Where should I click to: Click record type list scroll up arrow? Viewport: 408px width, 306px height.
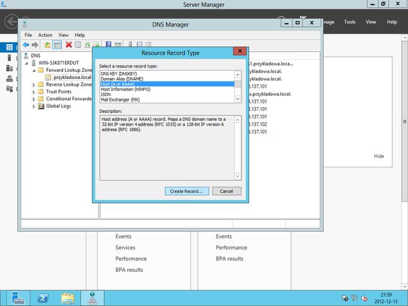237,74
